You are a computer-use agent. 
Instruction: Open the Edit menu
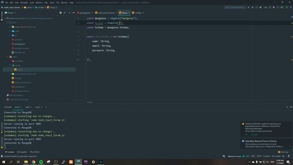click(x=11, y=3)
